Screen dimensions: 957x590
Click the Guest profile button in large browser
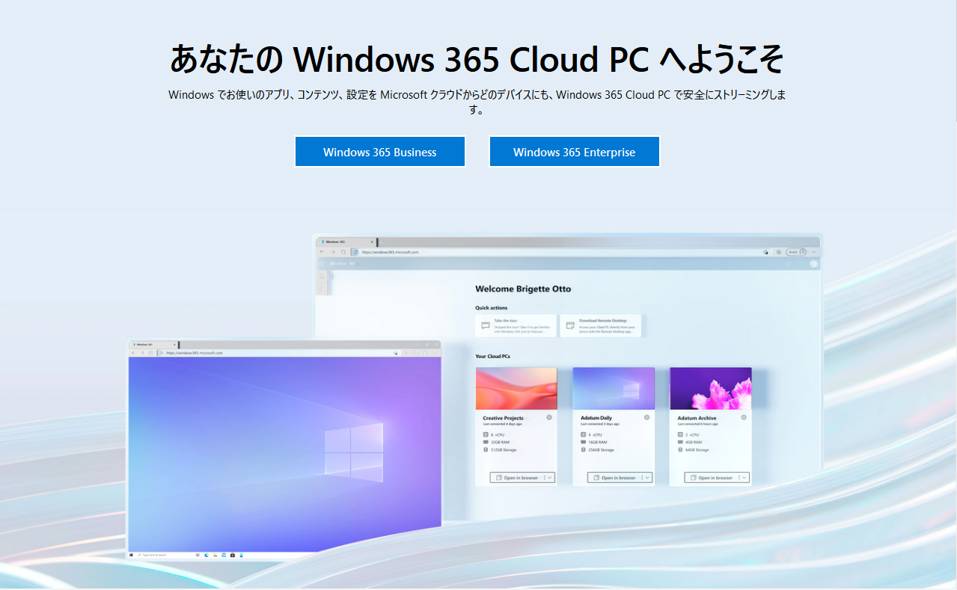pyautogui.click(x=796, y=252)
